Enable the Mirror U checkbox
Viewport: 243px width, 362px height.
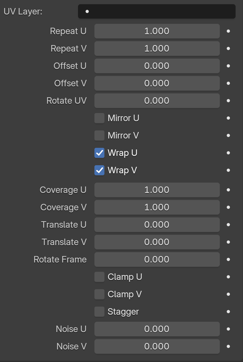(x=99, y=118)
